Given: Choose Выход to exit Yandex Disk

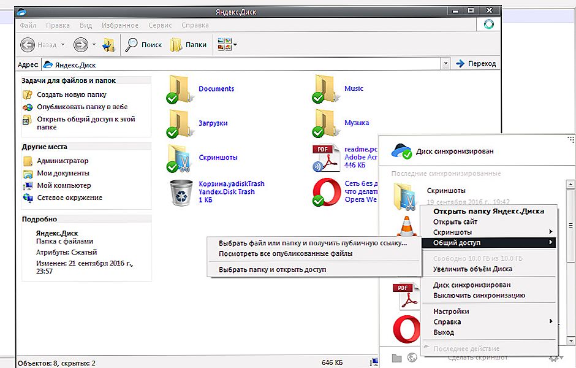Looking at the screenshot, I should (x=488, y=332).
